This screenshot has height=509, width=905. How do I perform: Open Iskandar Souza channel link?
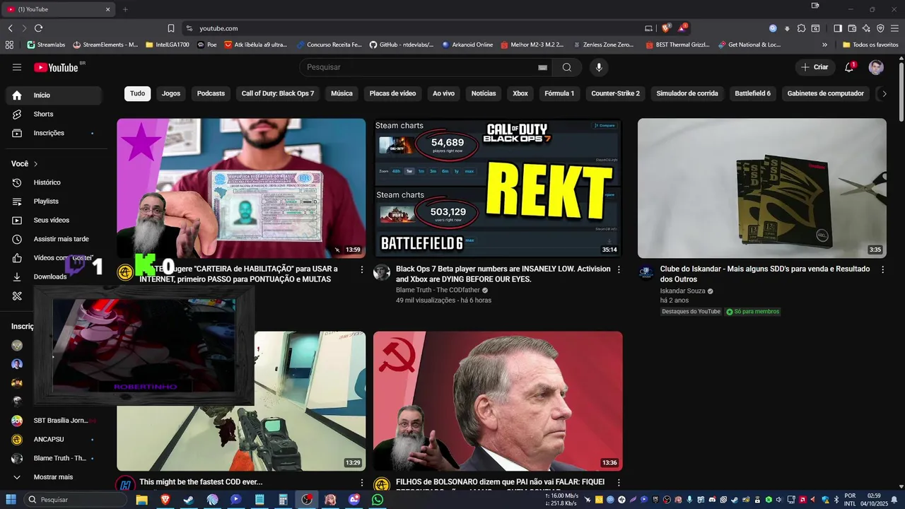tap(682, 291)
